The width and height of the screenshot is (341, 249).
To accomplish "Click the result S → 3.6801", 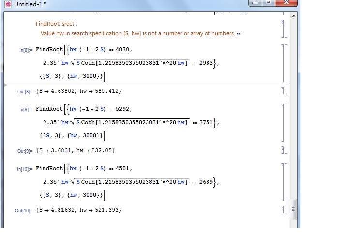I will click(x=55, y=150).
